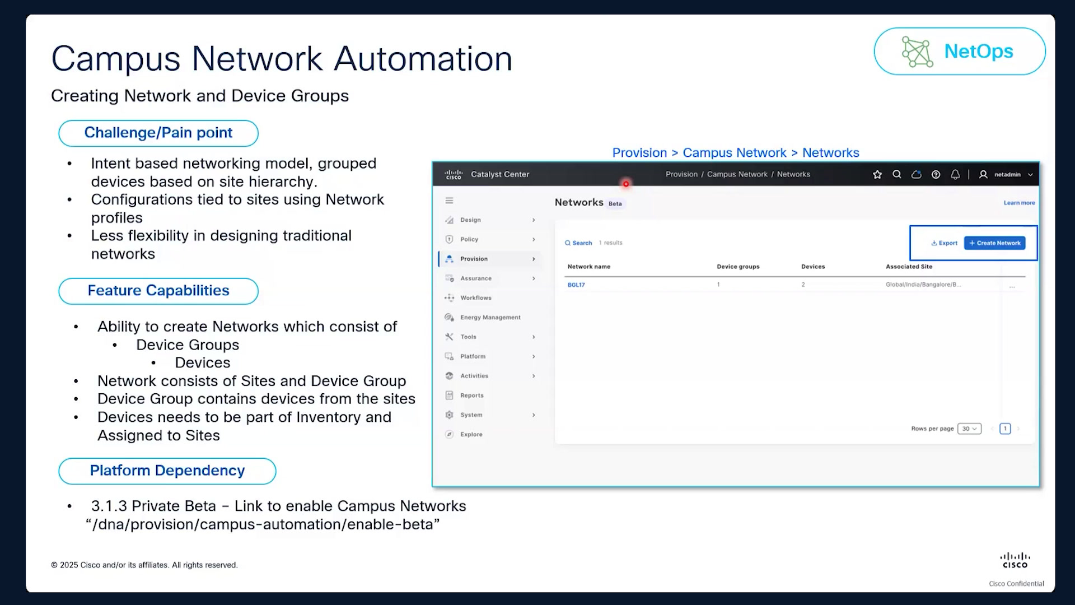The image size is (1075, 605).
Task: Expand the Tools menu chevron
Action: 534,337
